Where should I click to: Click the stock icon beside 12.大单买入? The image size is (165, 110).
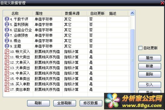(7, 63)
